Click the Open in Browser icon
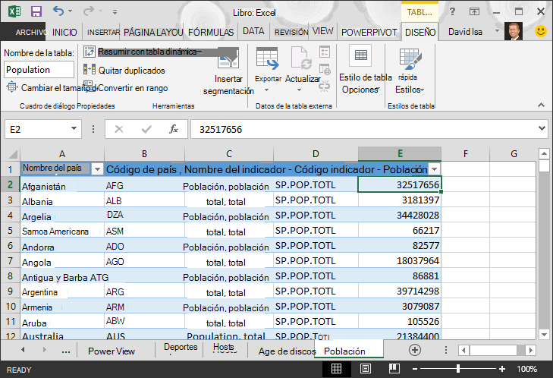The height and width of the screenshot is (378, 553). 325,69
